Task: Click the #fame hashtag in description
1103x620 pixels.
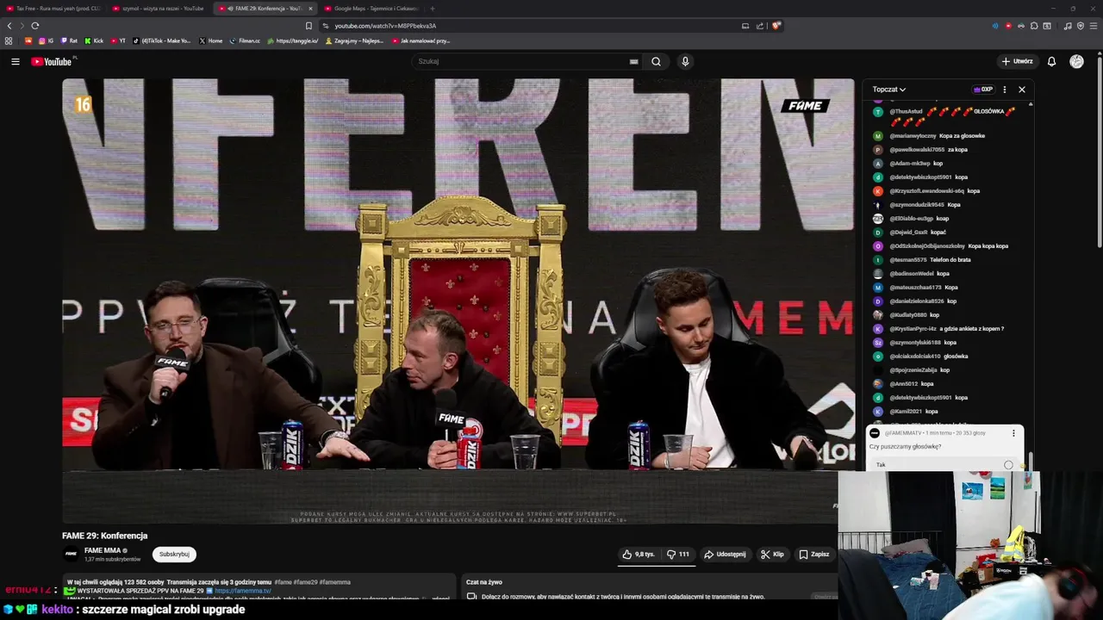Action: (x=284, y=582)
